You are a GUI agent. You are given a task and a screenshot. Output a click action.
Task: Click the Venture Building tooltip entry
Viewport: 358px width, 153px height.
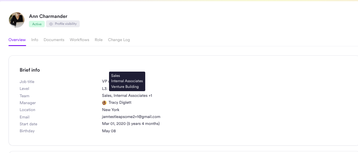coord(125,87)
